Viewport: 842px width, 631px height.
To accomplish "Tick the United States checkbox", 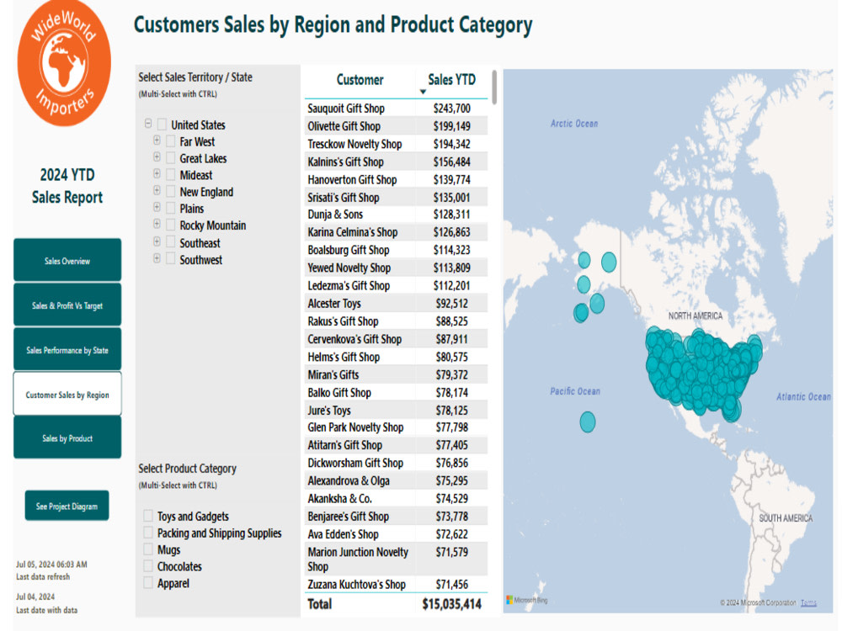I will click(162, 125).
